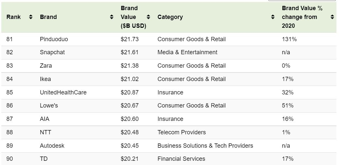Click the Category column header label

tap(170, 17)
